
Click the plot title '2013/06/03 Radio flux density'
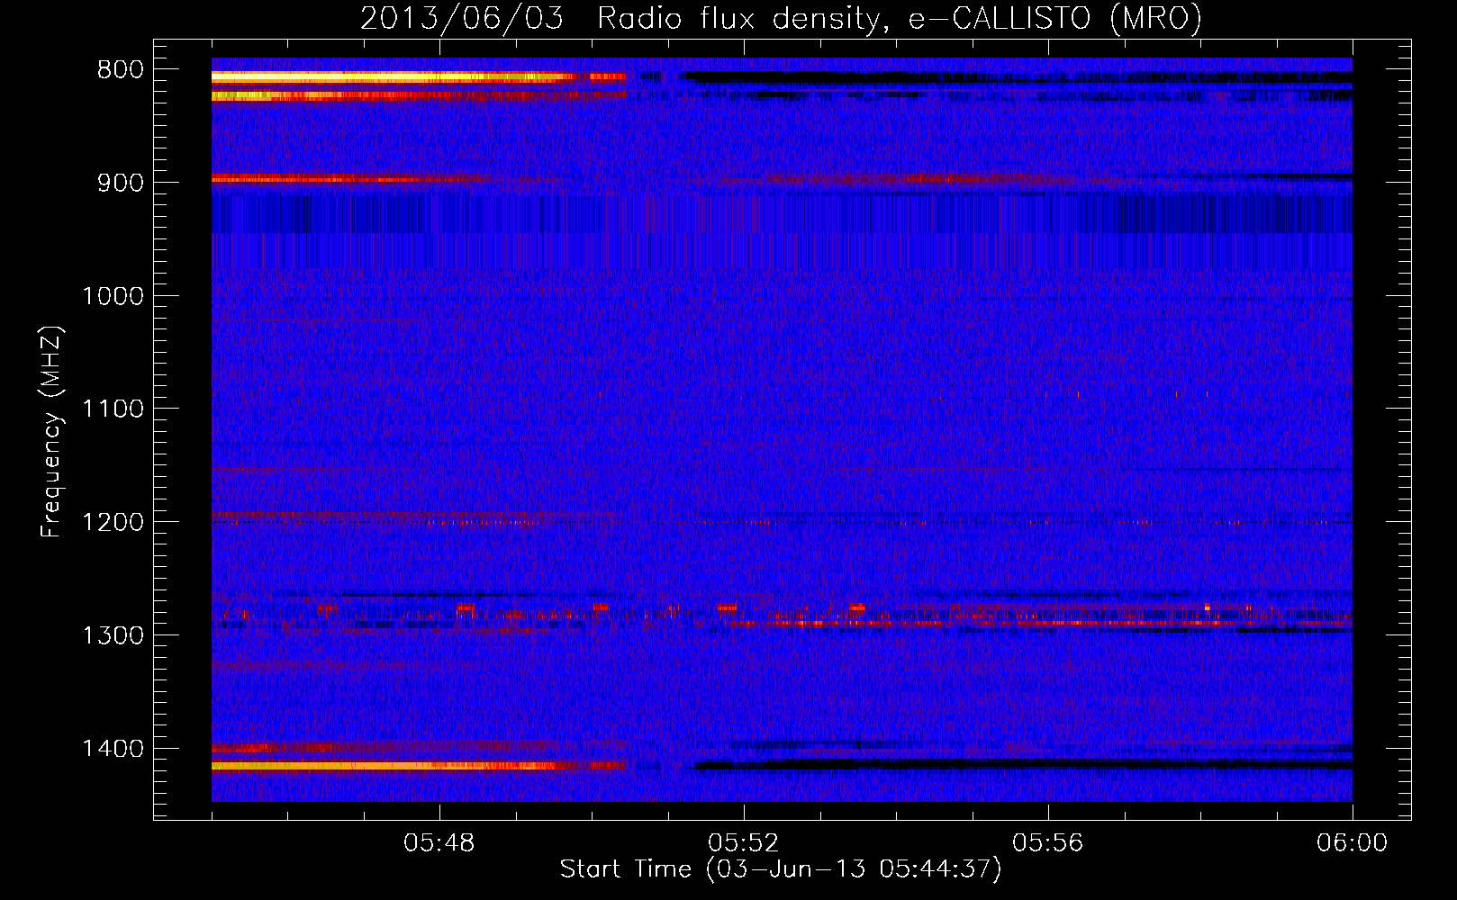[x=781, y=18]
